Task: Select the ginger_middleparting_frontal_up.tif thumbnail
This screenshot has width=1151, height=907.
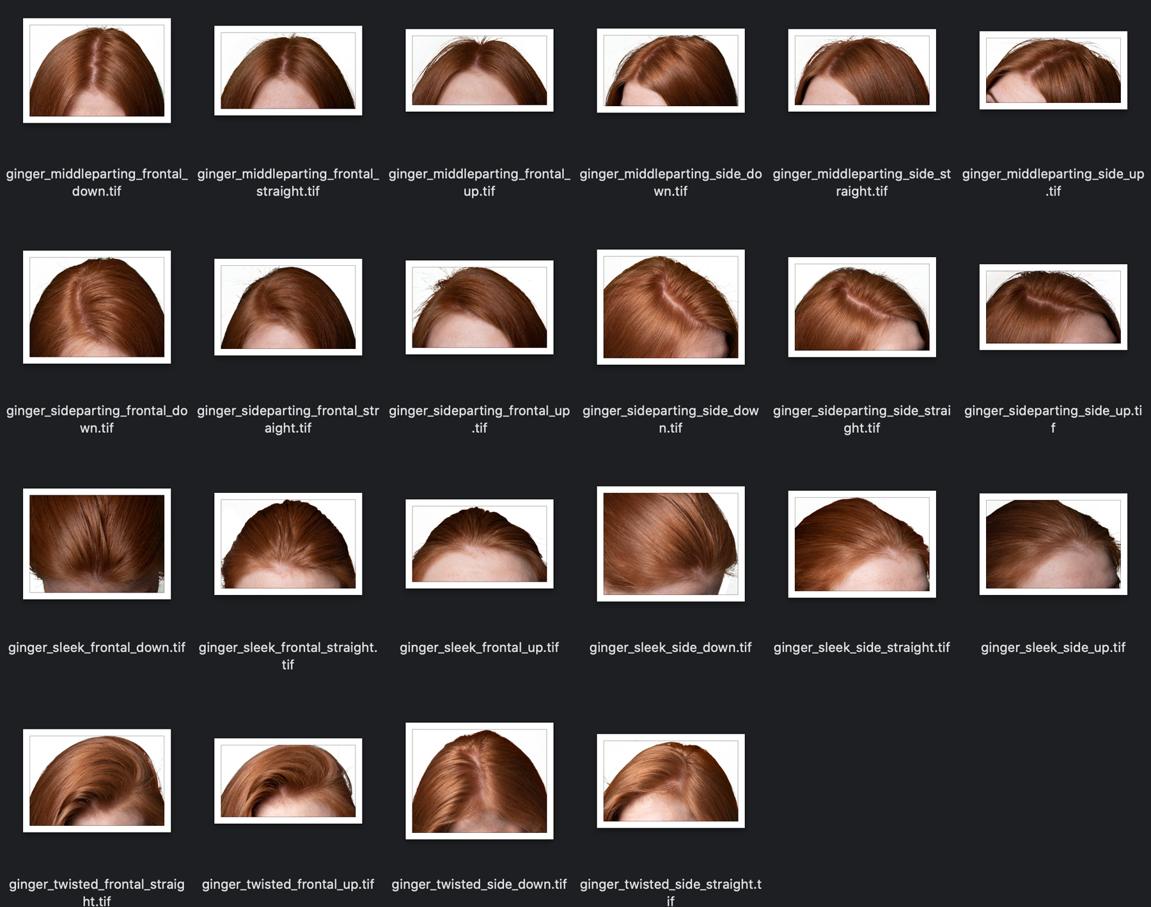Action: (479, 70)
